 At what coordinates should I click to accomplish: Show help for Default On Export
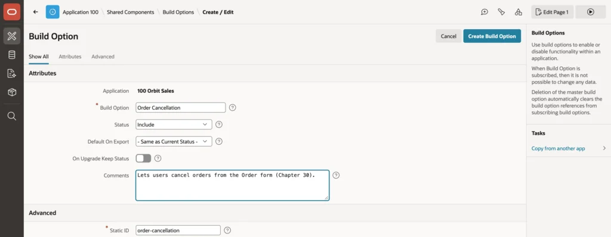(219, 142)
